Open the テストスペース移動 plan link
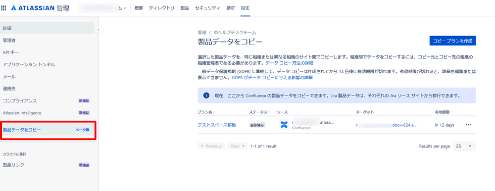The image size is (495, 191). tap(217, 125)
